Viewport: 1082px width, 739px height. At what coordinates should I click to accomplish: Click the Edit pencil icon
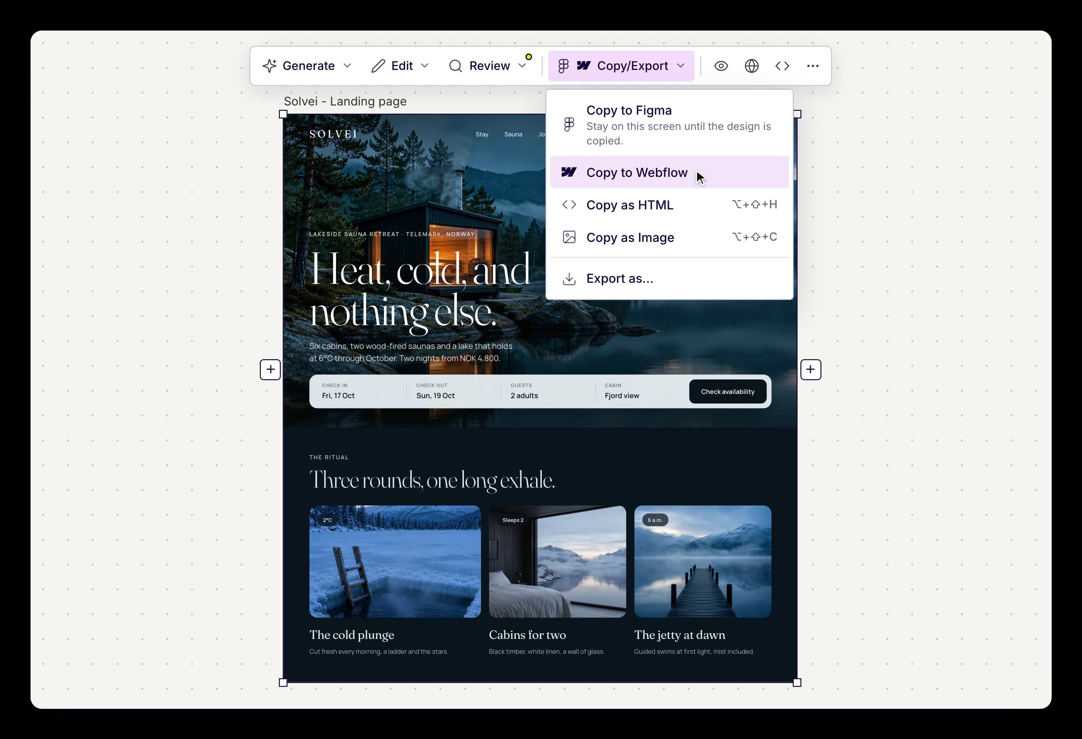(x=378, y=66)
